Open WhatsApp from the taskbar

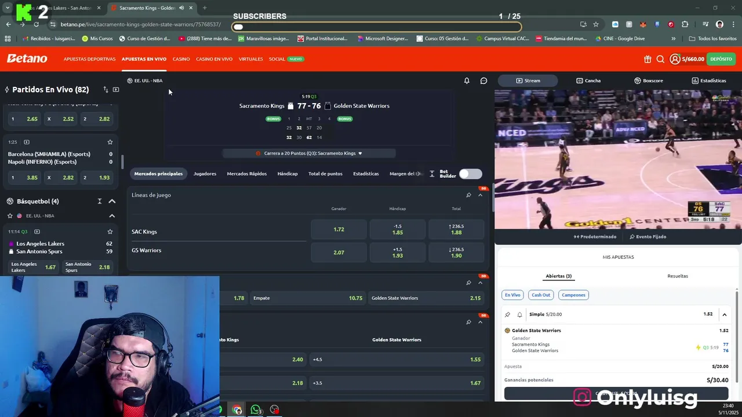tap(256, 409)
